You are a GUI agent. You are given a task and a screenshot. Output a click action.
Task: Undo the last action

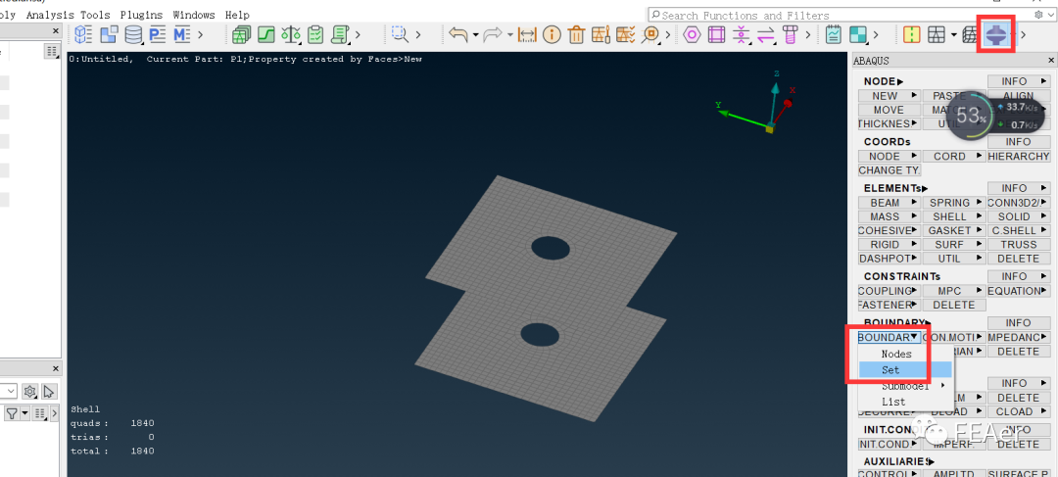pos(458,34)
